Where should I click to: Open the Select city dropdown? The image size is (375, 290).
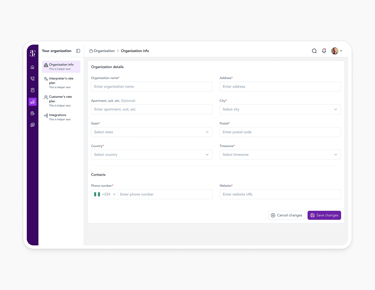(280, 109)
